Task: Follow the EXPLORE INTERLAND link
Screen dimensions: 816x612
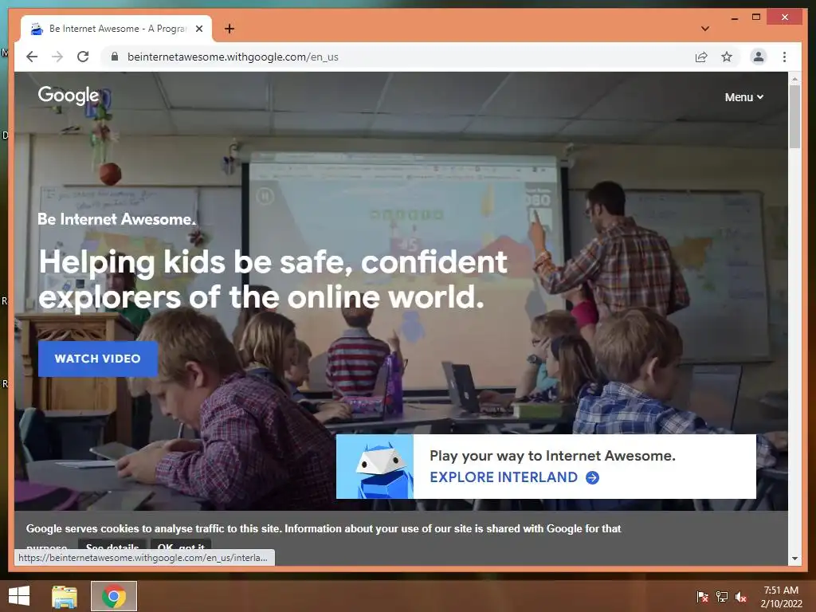Action: [x=514, y=477]
